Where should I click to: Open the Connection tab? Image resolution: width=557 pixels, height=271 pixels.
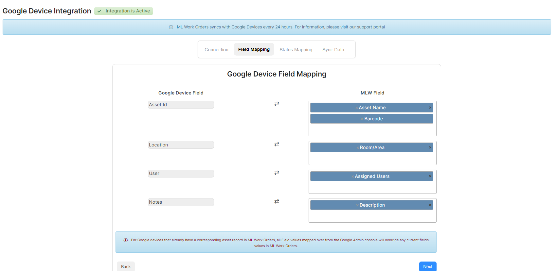[216, 50]
